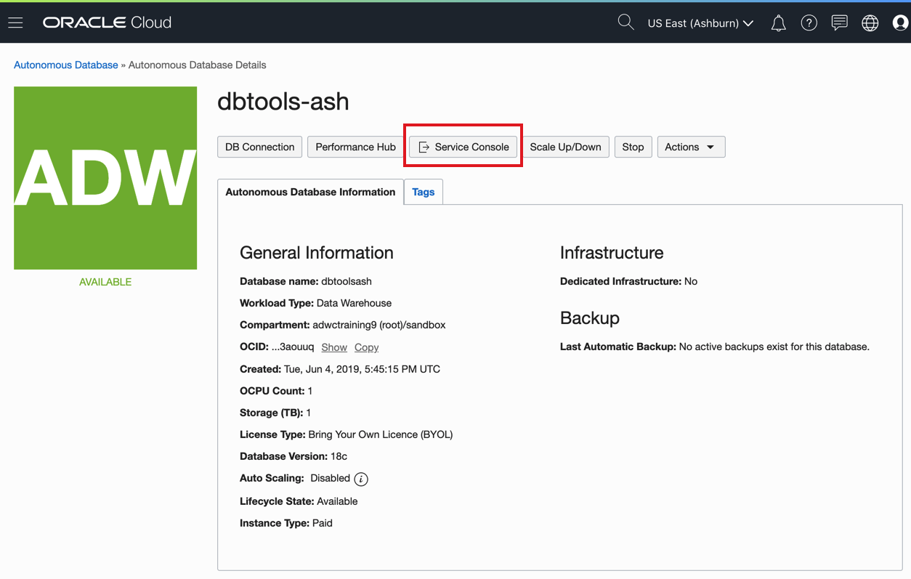Screen dimensions: 911x579
Task: Click the dbtools-ash heading
Action: click(283, 101)
